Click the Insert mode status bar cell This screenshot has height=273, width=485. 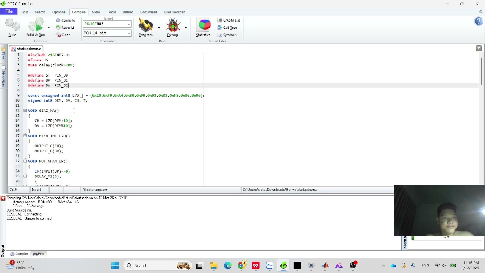click(x=39, y=190)
